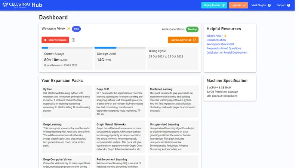The image size is (299, 168).
Task: Click '32 GB Persistent Storage' text
Action: [222, 91]
